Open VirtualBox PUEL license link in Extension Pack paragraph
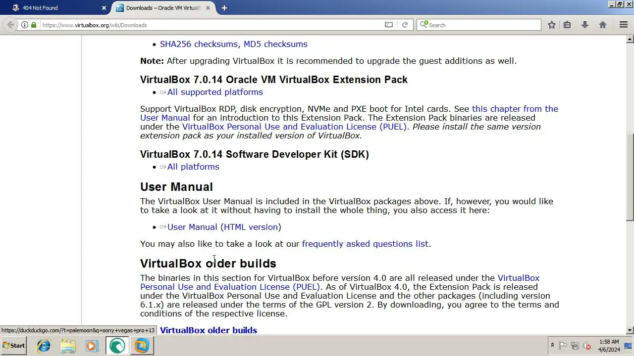634x356 pixels. [294, 127]
